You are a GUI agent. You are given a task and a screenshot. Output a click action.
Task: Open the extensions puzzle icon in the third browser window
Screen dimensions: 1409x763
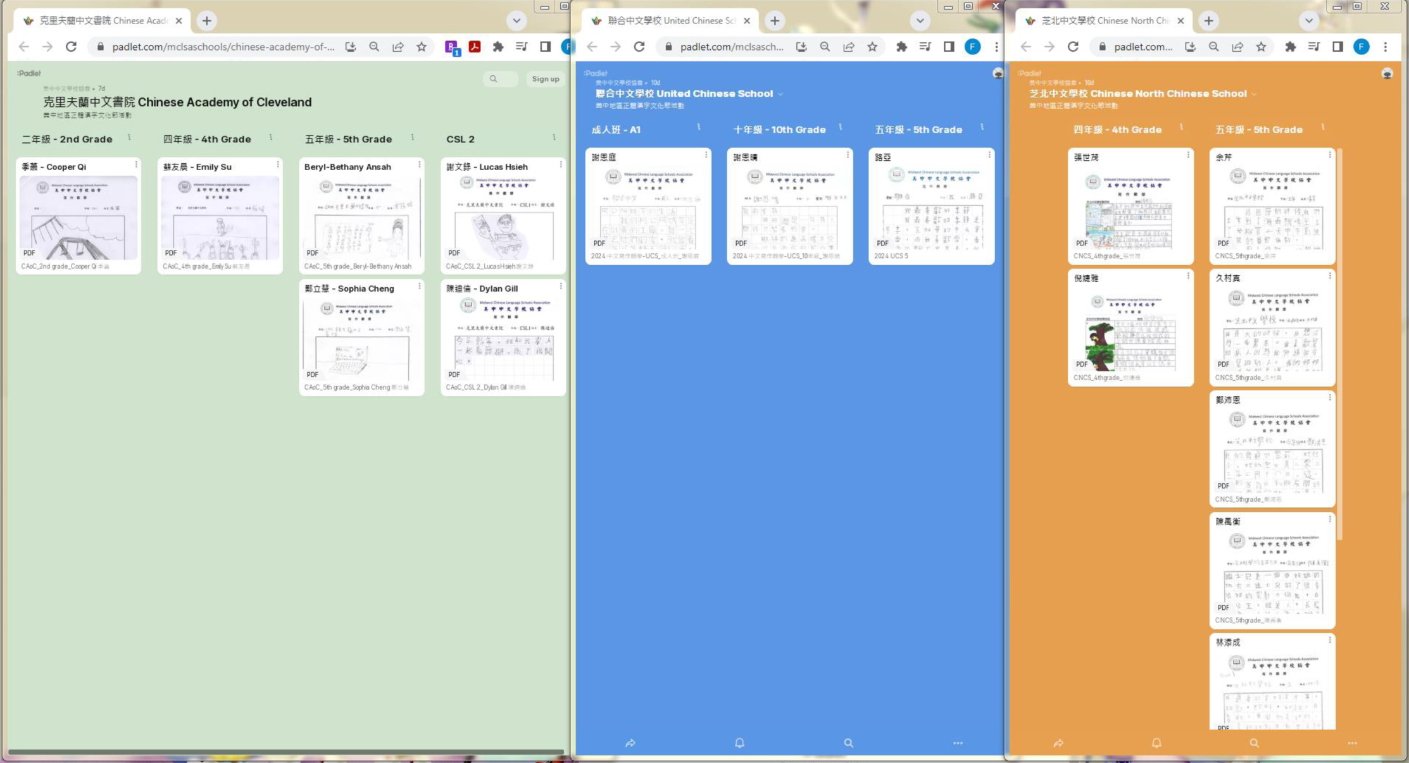pos(1290,47)
